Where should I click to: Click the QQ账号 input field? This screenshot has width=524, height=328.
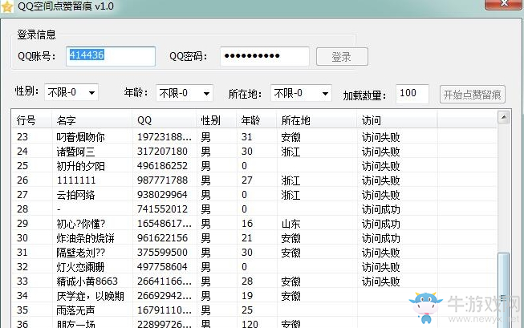click(x=111, y=56)
